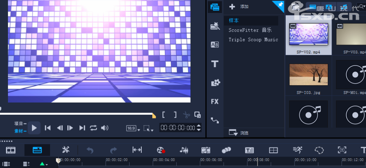Toggle repeat loop playback
This screenshot has width=366, height=168.
pyautogui.click(x=93, y=128)
